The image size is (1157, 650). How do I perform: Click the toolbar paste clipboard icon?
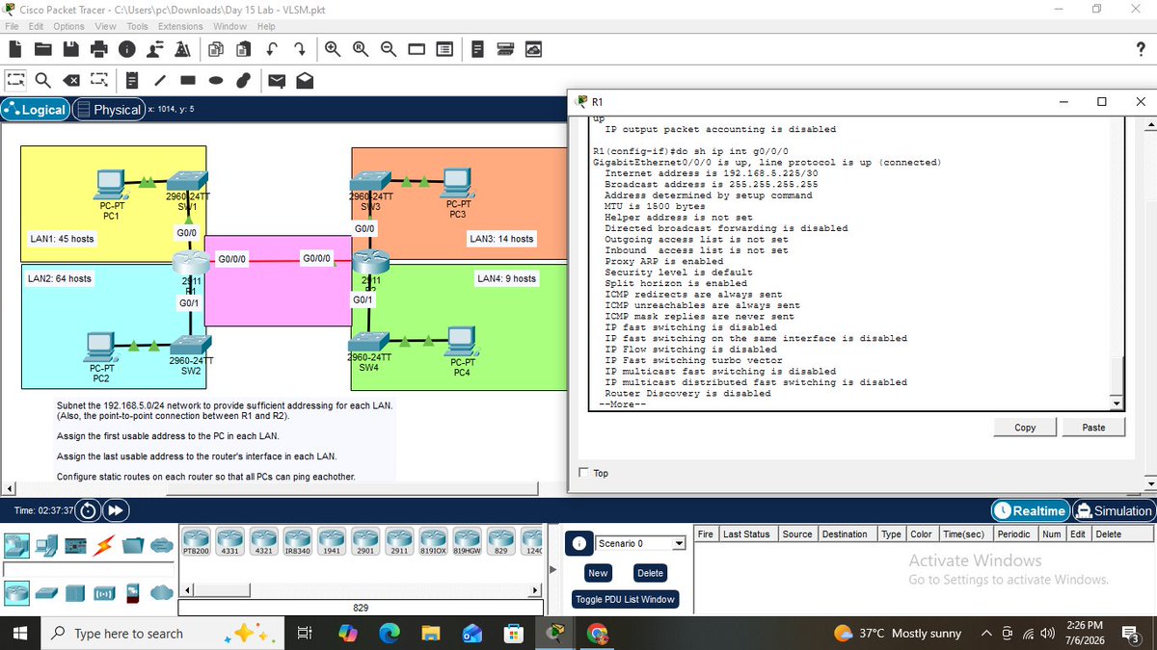tap(243, 48)
